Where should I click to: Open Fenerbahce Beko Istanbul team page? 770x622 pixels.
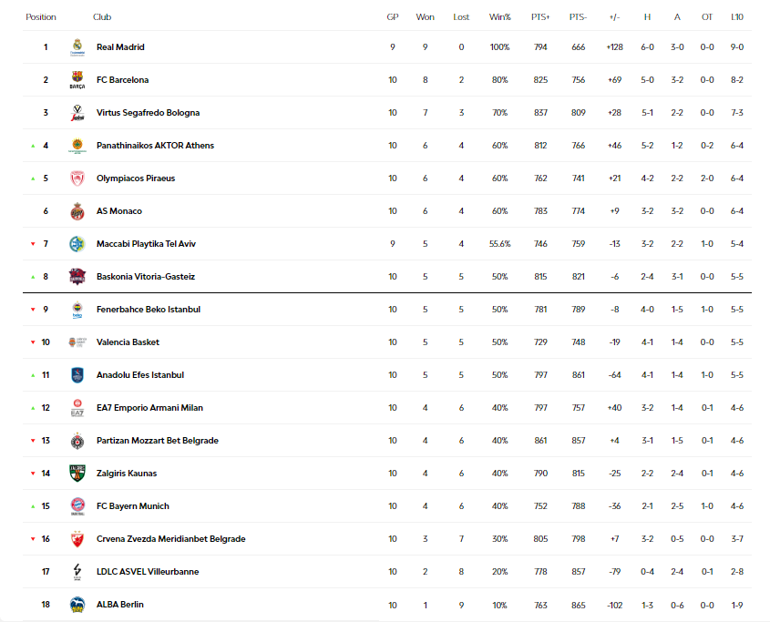149,310
